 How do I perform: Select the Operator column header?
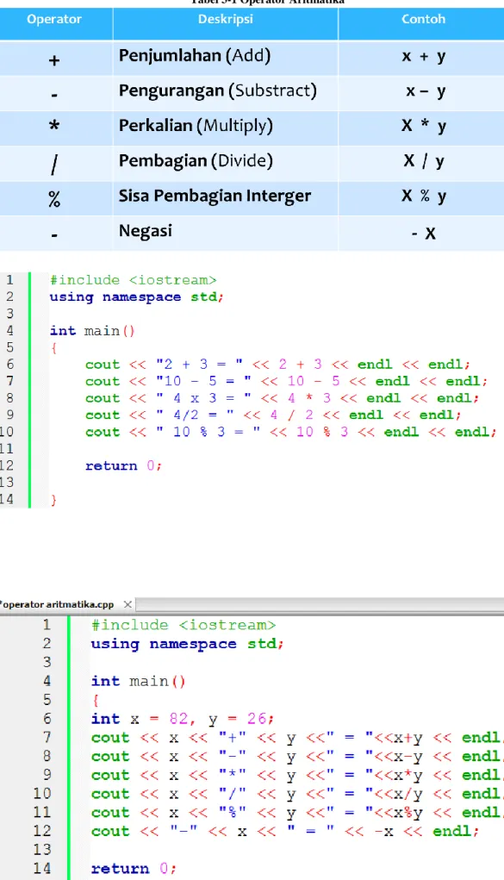pyautogui.click(x=54, y=19)
